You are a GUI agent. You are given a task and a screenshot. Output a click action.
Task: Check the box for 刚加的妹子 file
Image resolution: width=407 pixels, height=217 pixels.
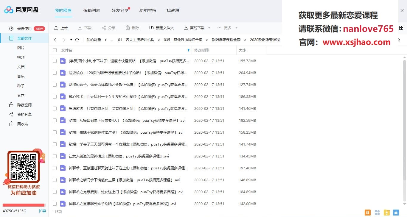click(55, 85)
